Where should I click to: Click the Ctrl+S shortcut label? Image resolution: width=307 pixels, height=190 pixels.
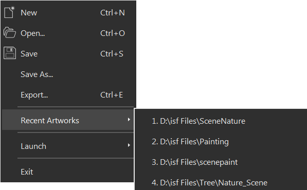[112, 54]
